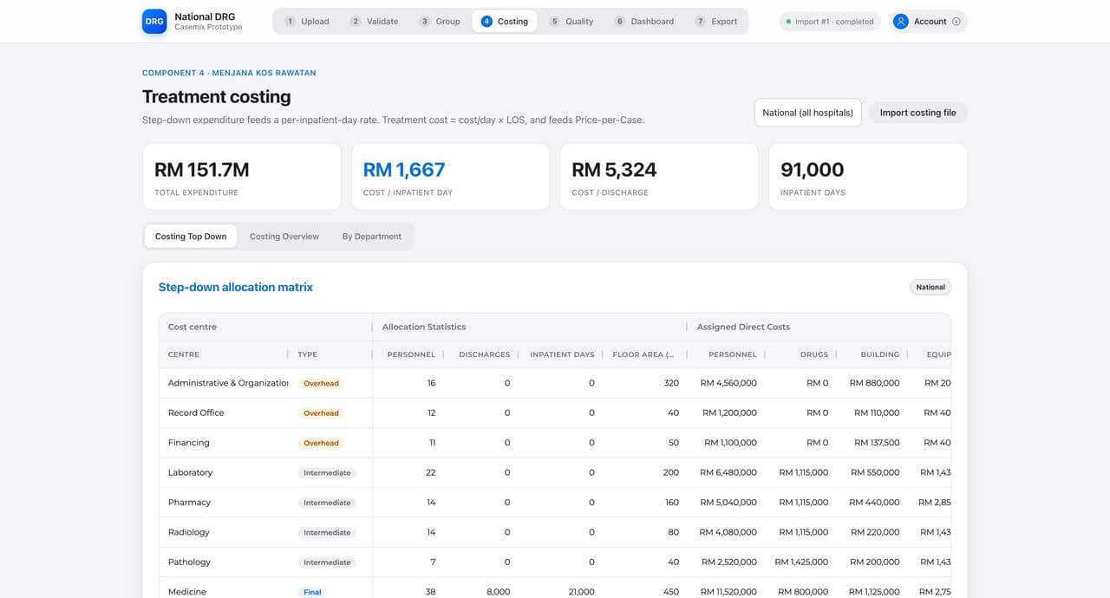This screenshot has height=598, width=1110.
Task: Go to step 2 Validate
Action: pyautogui.click(x=374, y=22)
